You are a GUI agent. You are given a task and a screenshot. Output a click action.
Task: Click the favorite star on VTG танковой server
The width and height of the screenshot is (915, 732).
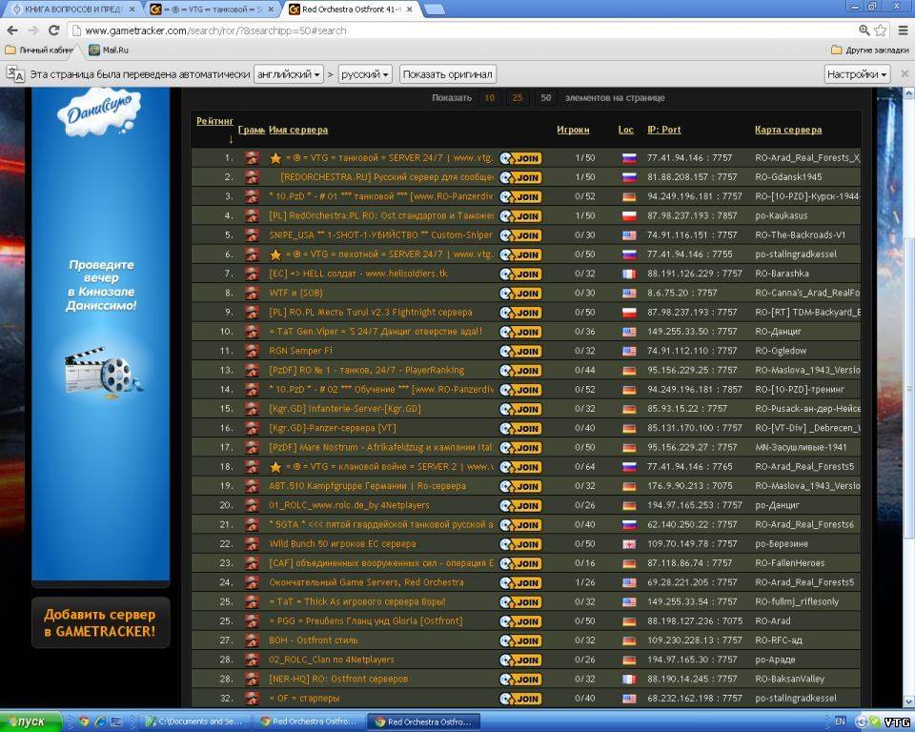(275, 158)
